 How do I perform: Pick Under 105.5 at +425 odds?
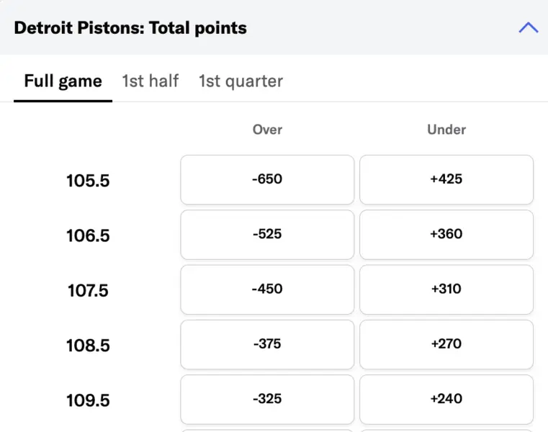446,179
